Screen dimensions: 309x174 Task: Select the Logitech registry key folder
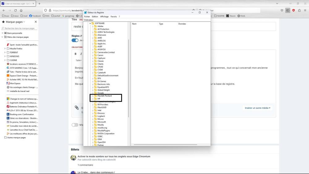(101, 116)
